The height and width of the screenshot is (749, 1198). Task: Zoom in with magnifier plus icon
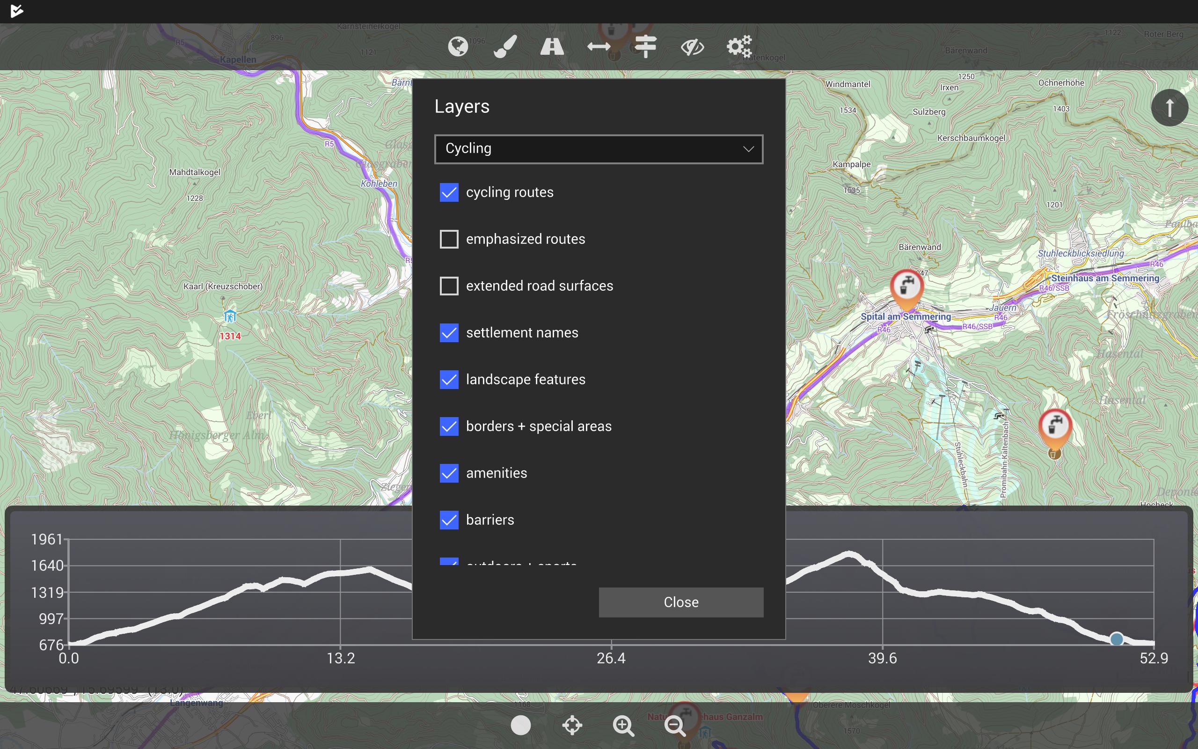[623, 726]
